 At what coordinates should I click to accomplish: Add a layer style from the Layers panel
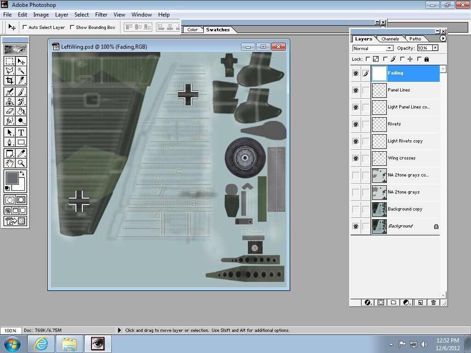coord(368,302)
